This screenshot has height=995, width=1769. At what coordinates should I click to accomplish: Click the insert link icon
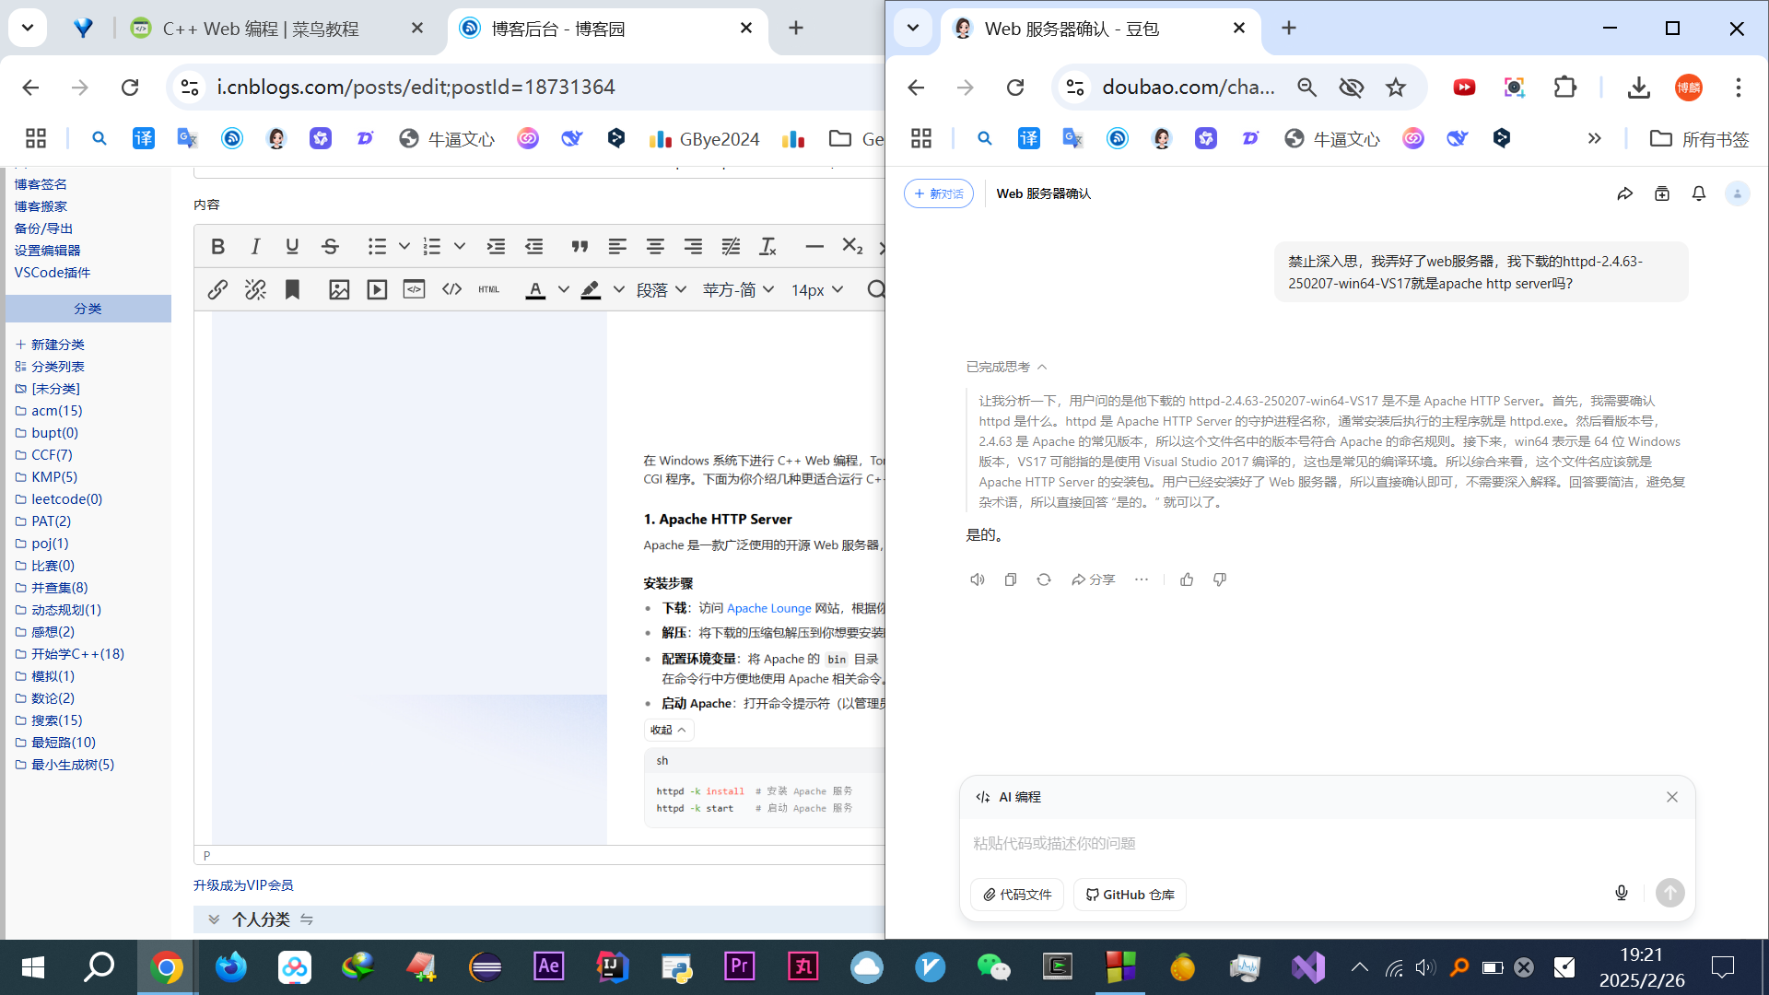pyautogui.click(x=217, y=290)
